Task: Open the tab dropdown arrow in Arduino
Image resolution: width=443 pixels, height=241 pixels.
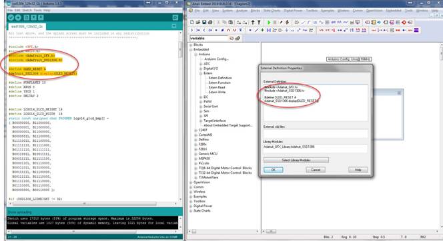Action: pos(173,26)
